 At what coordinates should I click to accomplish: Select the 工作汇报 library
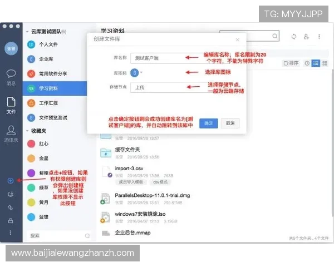[x=55, y=103]
